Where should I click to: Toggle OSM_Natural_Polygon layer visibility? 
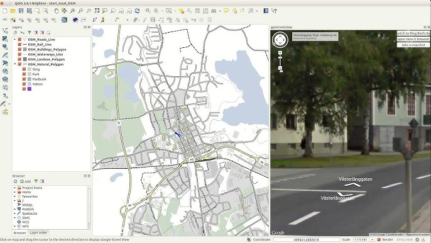click(x=19, y=64)
